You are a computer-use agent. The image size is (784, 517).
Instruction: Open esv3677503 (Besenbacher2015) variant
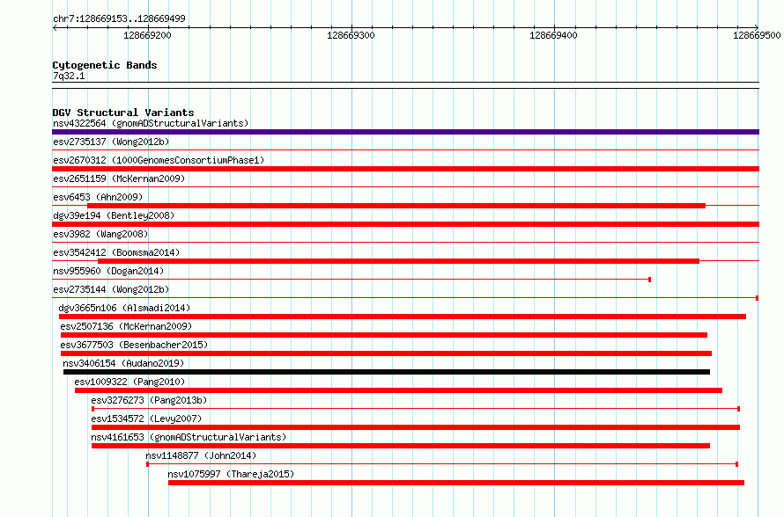point(134,345)
